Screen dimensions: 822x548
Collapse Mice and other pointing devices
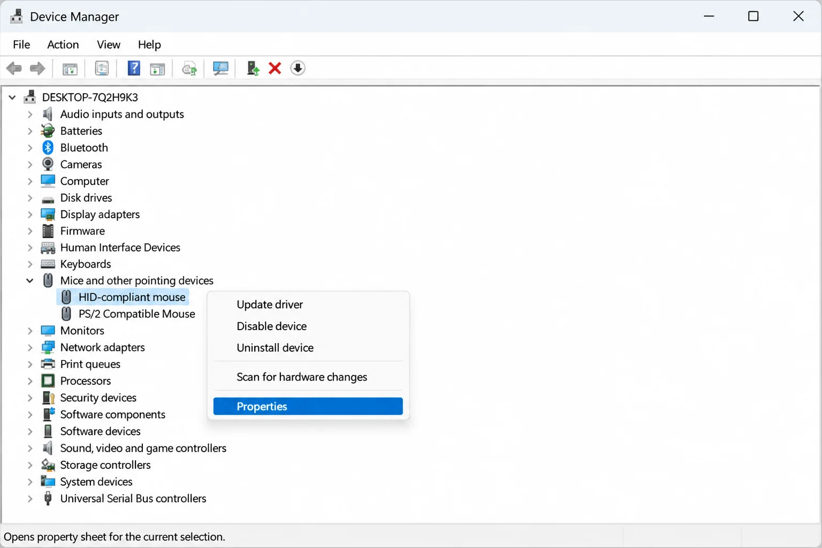tap(30, 280)
